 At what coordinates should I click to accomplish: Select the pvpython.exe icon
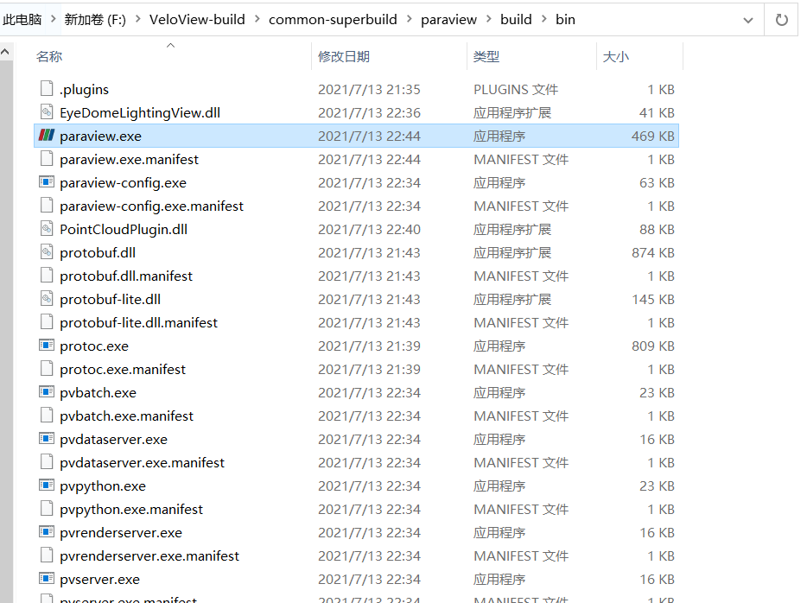pyautogui.click(x=47, y=486)
